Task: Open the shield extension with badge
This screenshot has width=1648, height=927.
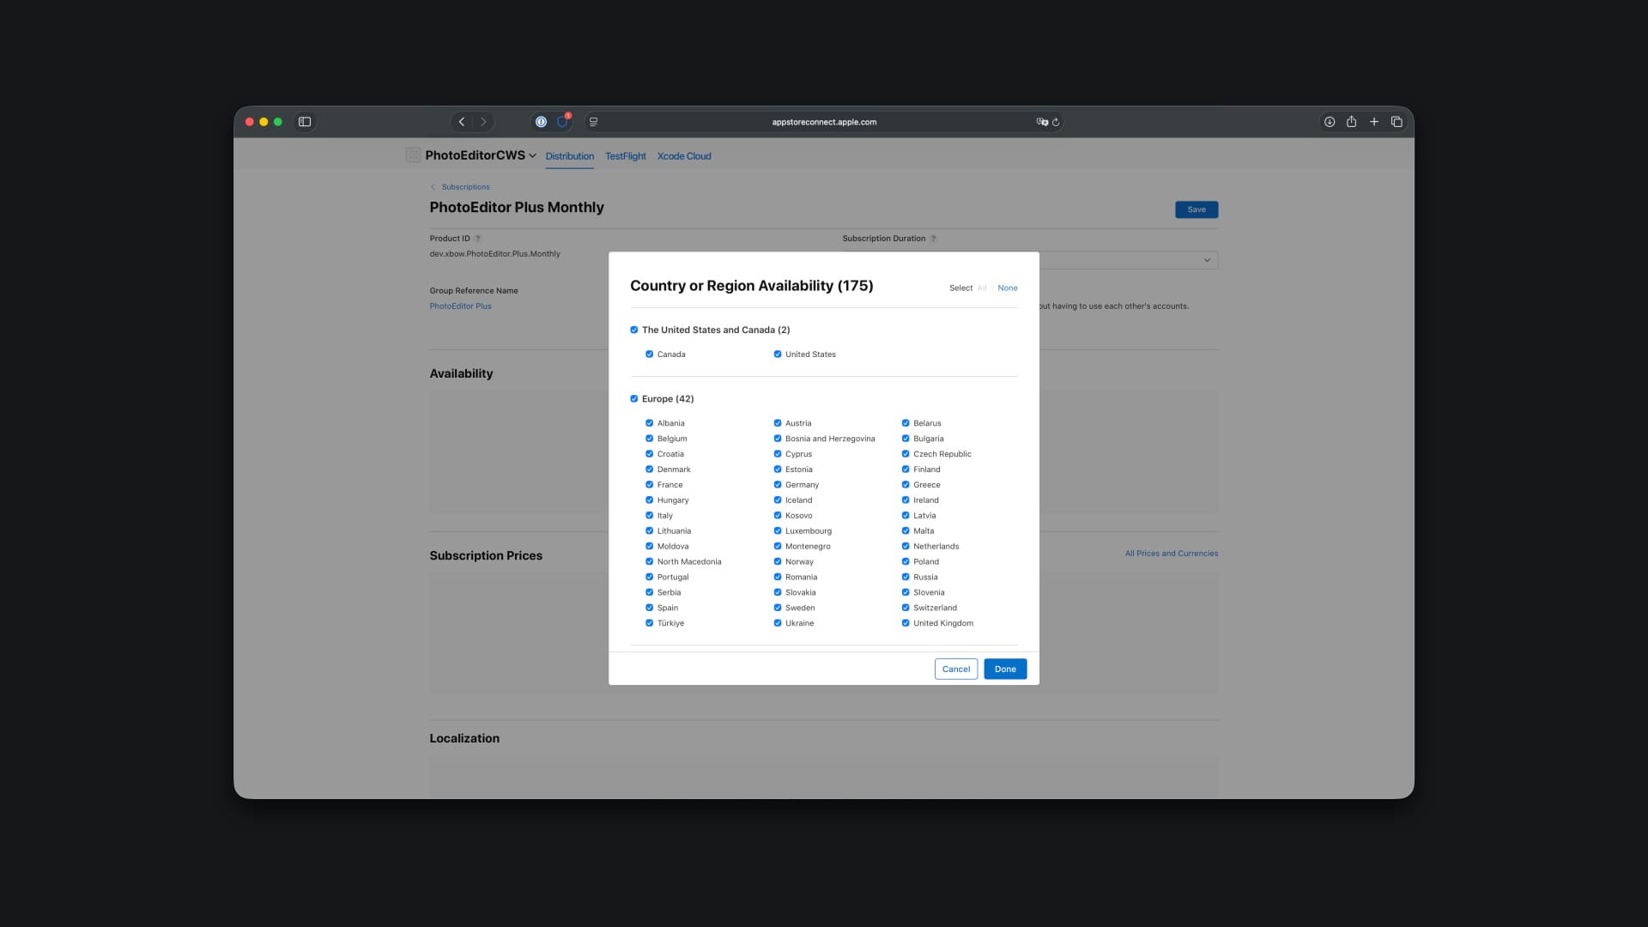Action: tap(563, 122)
